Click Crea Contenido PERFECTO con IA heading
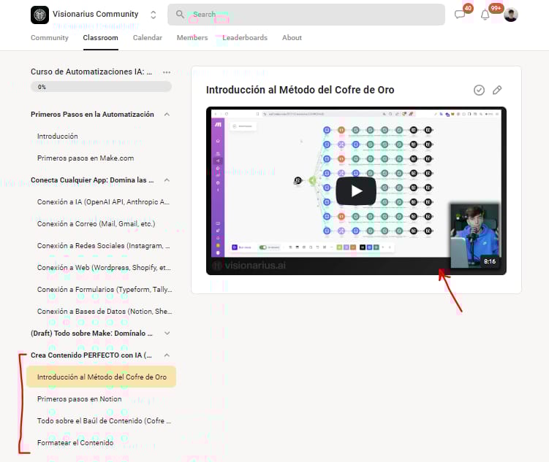The width and height of the screenshot is (549, 462). pos(91,355)
